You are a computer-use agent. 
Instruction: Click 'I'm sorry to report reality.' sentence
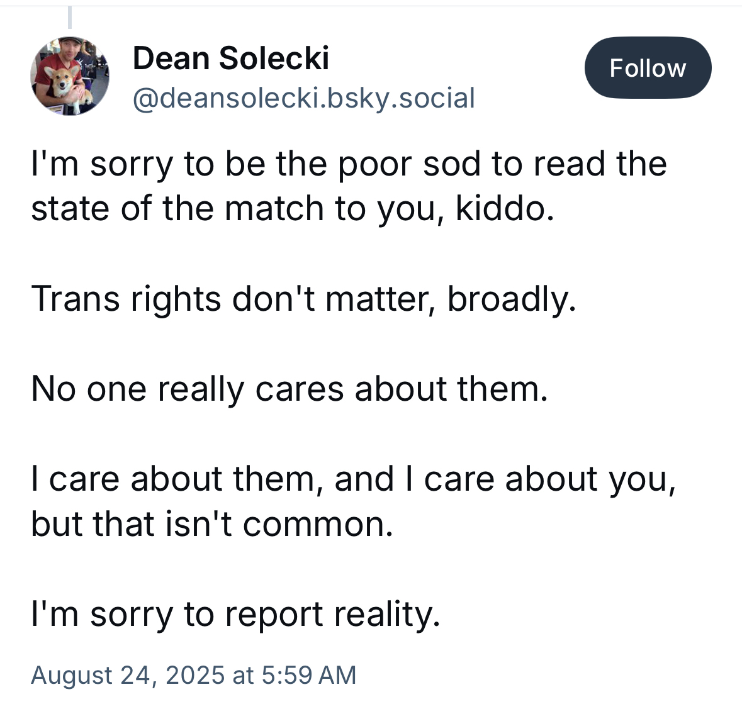click(x=235, y=615)
